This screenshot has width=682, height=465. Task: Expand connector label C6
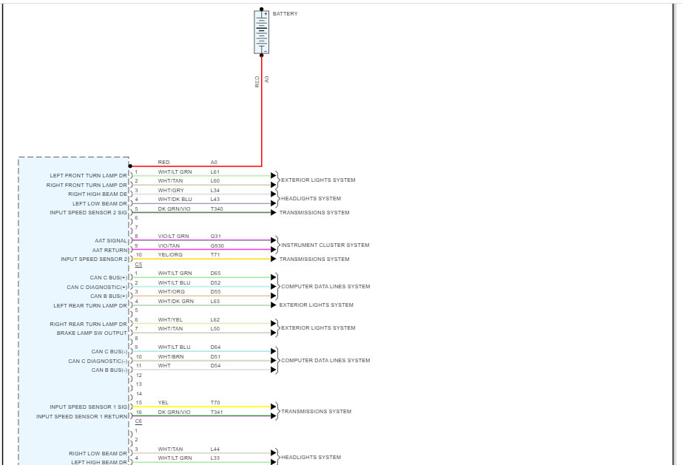pos(138,421)
